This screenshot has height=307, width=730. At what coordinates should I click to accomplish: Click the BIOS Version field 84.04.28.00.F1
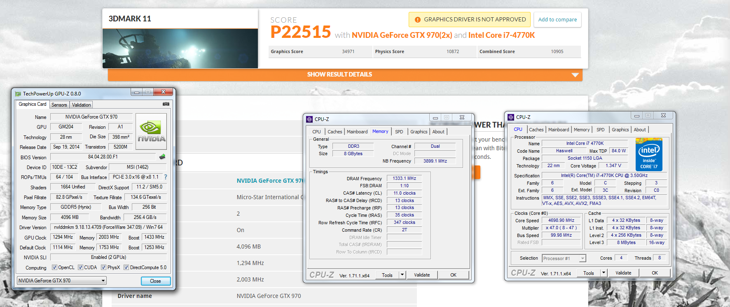point(103,157)
